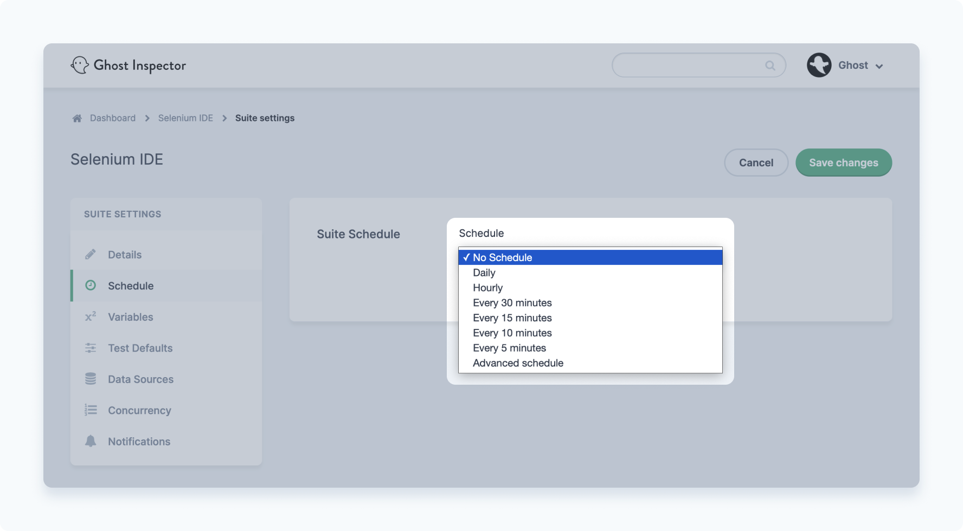
Task: Click the list icon beside Concurrency
Action: coord(91,410)
